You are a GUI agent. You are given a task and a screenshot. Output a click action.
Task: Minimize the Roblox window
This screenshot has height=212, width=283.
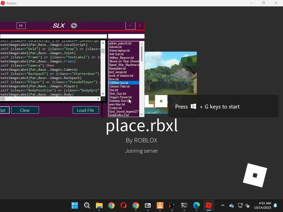tap(251, 3)
